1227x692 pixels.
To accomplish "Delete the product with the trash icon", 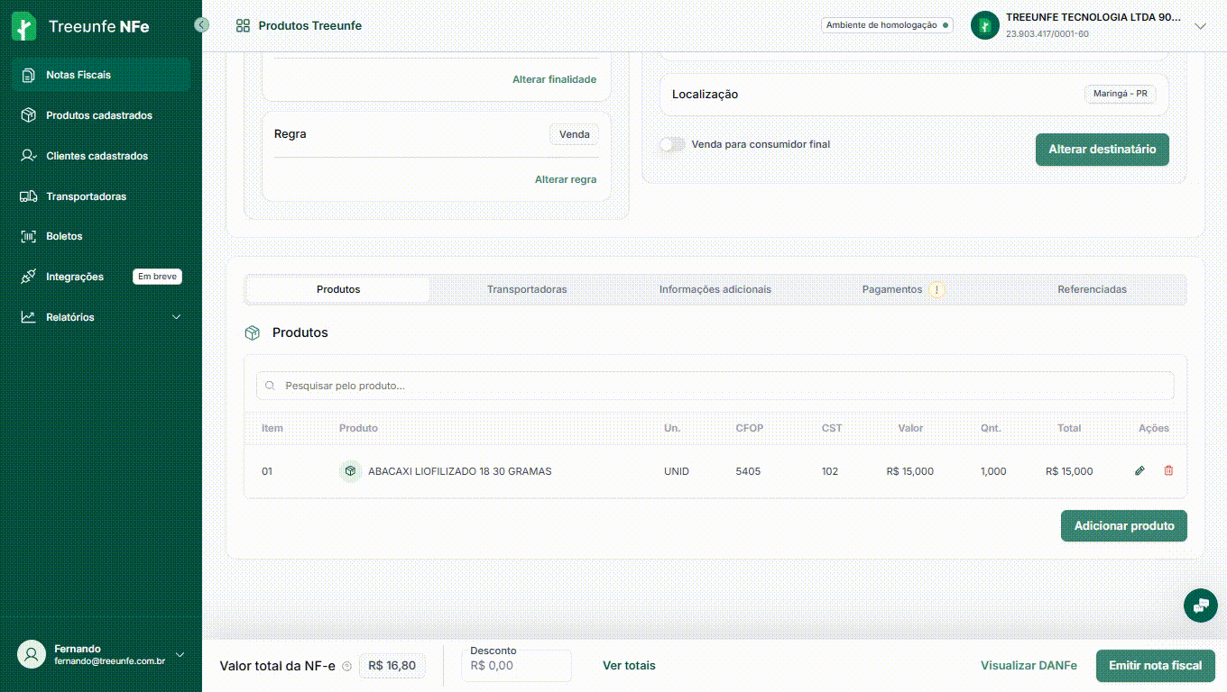I will click(x=1168, y=471).
